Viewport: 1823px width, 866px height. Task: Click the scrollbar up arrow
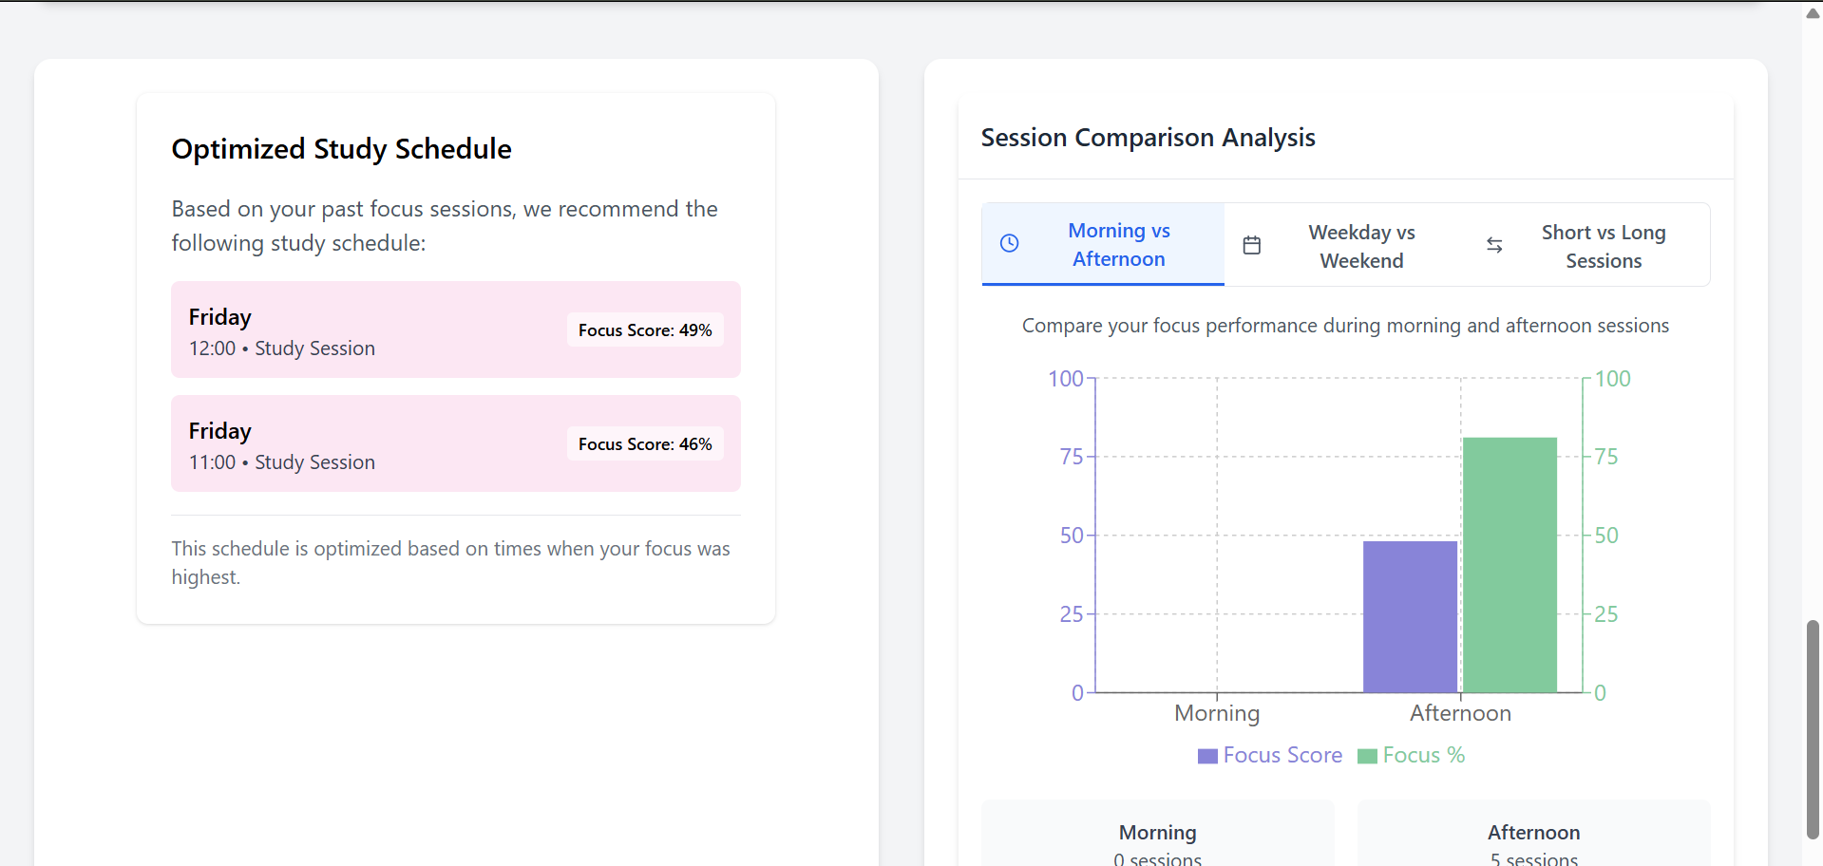[1813, 13]
